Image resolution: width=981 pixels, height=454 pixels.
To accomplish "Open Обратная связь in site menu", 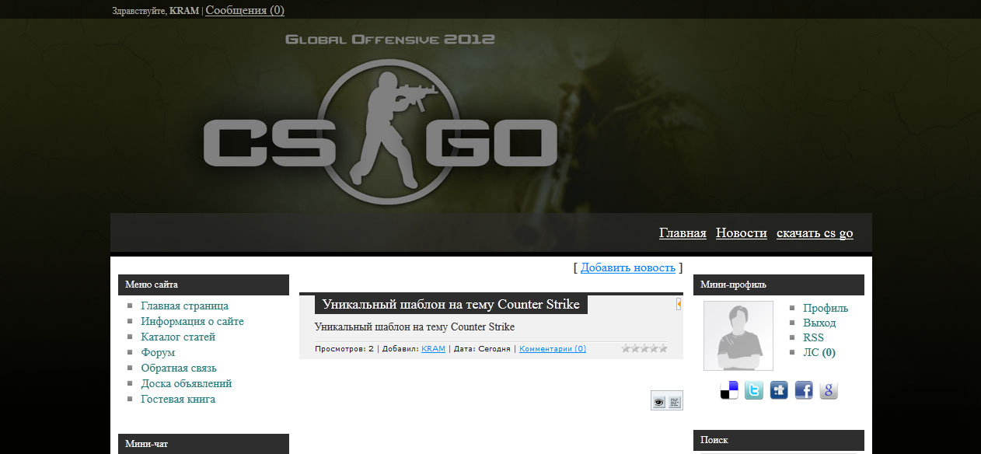I will (179, 368).
